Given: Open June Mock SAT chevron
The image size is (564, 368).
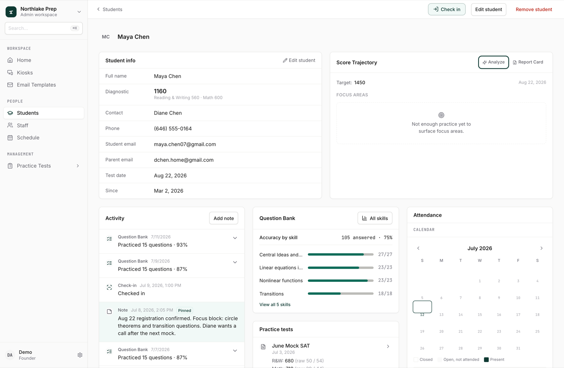Looking at the screenshot, I should tap(388, 346).
